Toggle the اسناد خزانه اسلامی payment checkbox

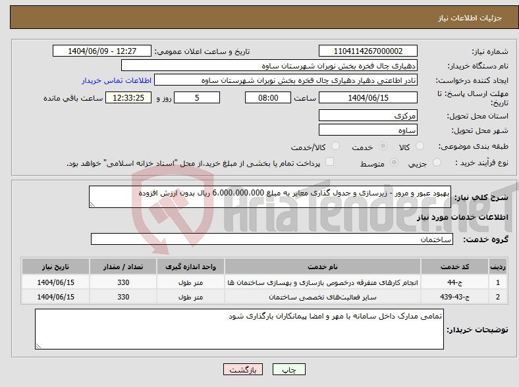tap(330, 162)
